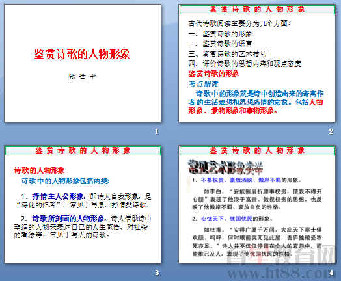Click text 一、鉴赏诗歌的形象 on slide 2

[x=220, y=34]
